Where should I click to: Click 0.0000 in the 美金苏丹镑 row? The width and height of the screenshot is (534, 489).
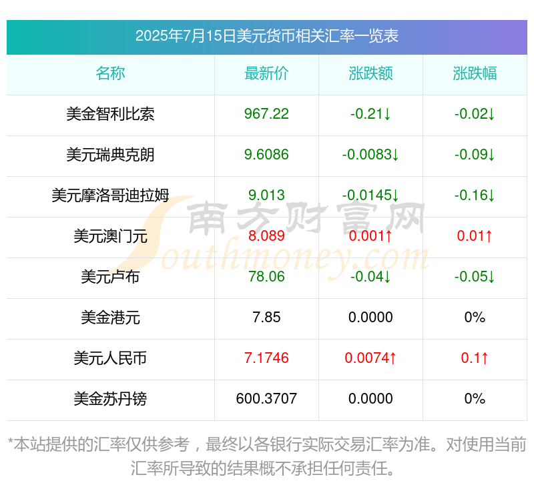pos(370,399)
